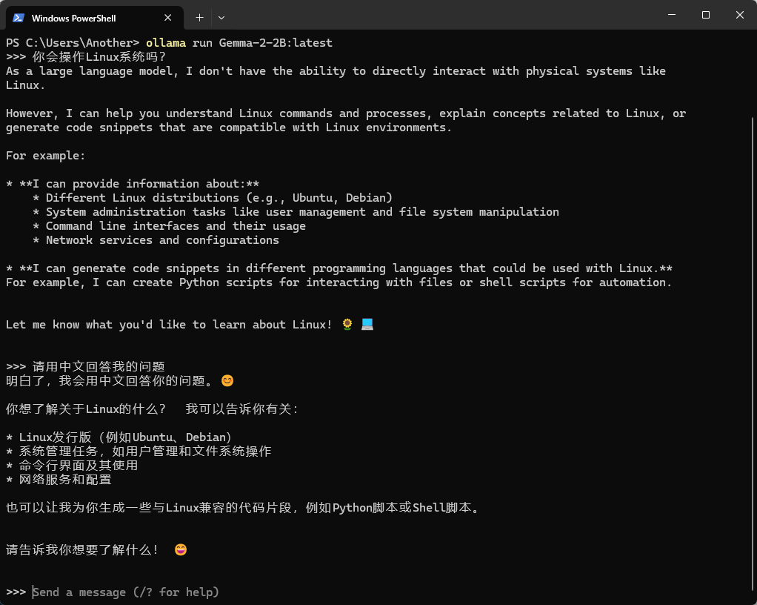Screen dimensions: 757x605
Task: Click the 'ollama' command text
Action: pyautogui.click(x=166, y=43)
